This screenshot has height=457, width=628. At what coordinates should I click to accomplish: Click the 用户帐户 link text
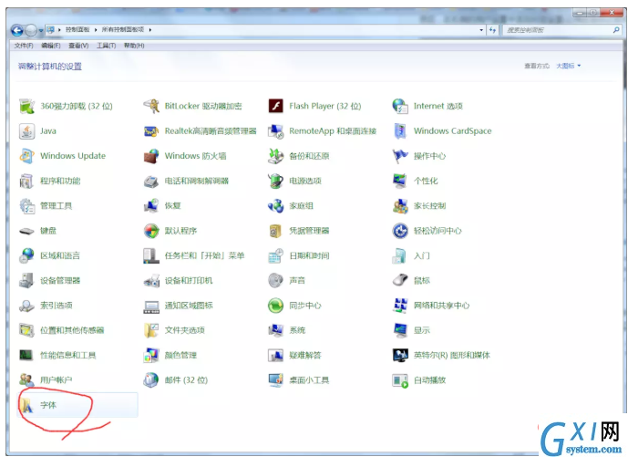click(57, 380)
